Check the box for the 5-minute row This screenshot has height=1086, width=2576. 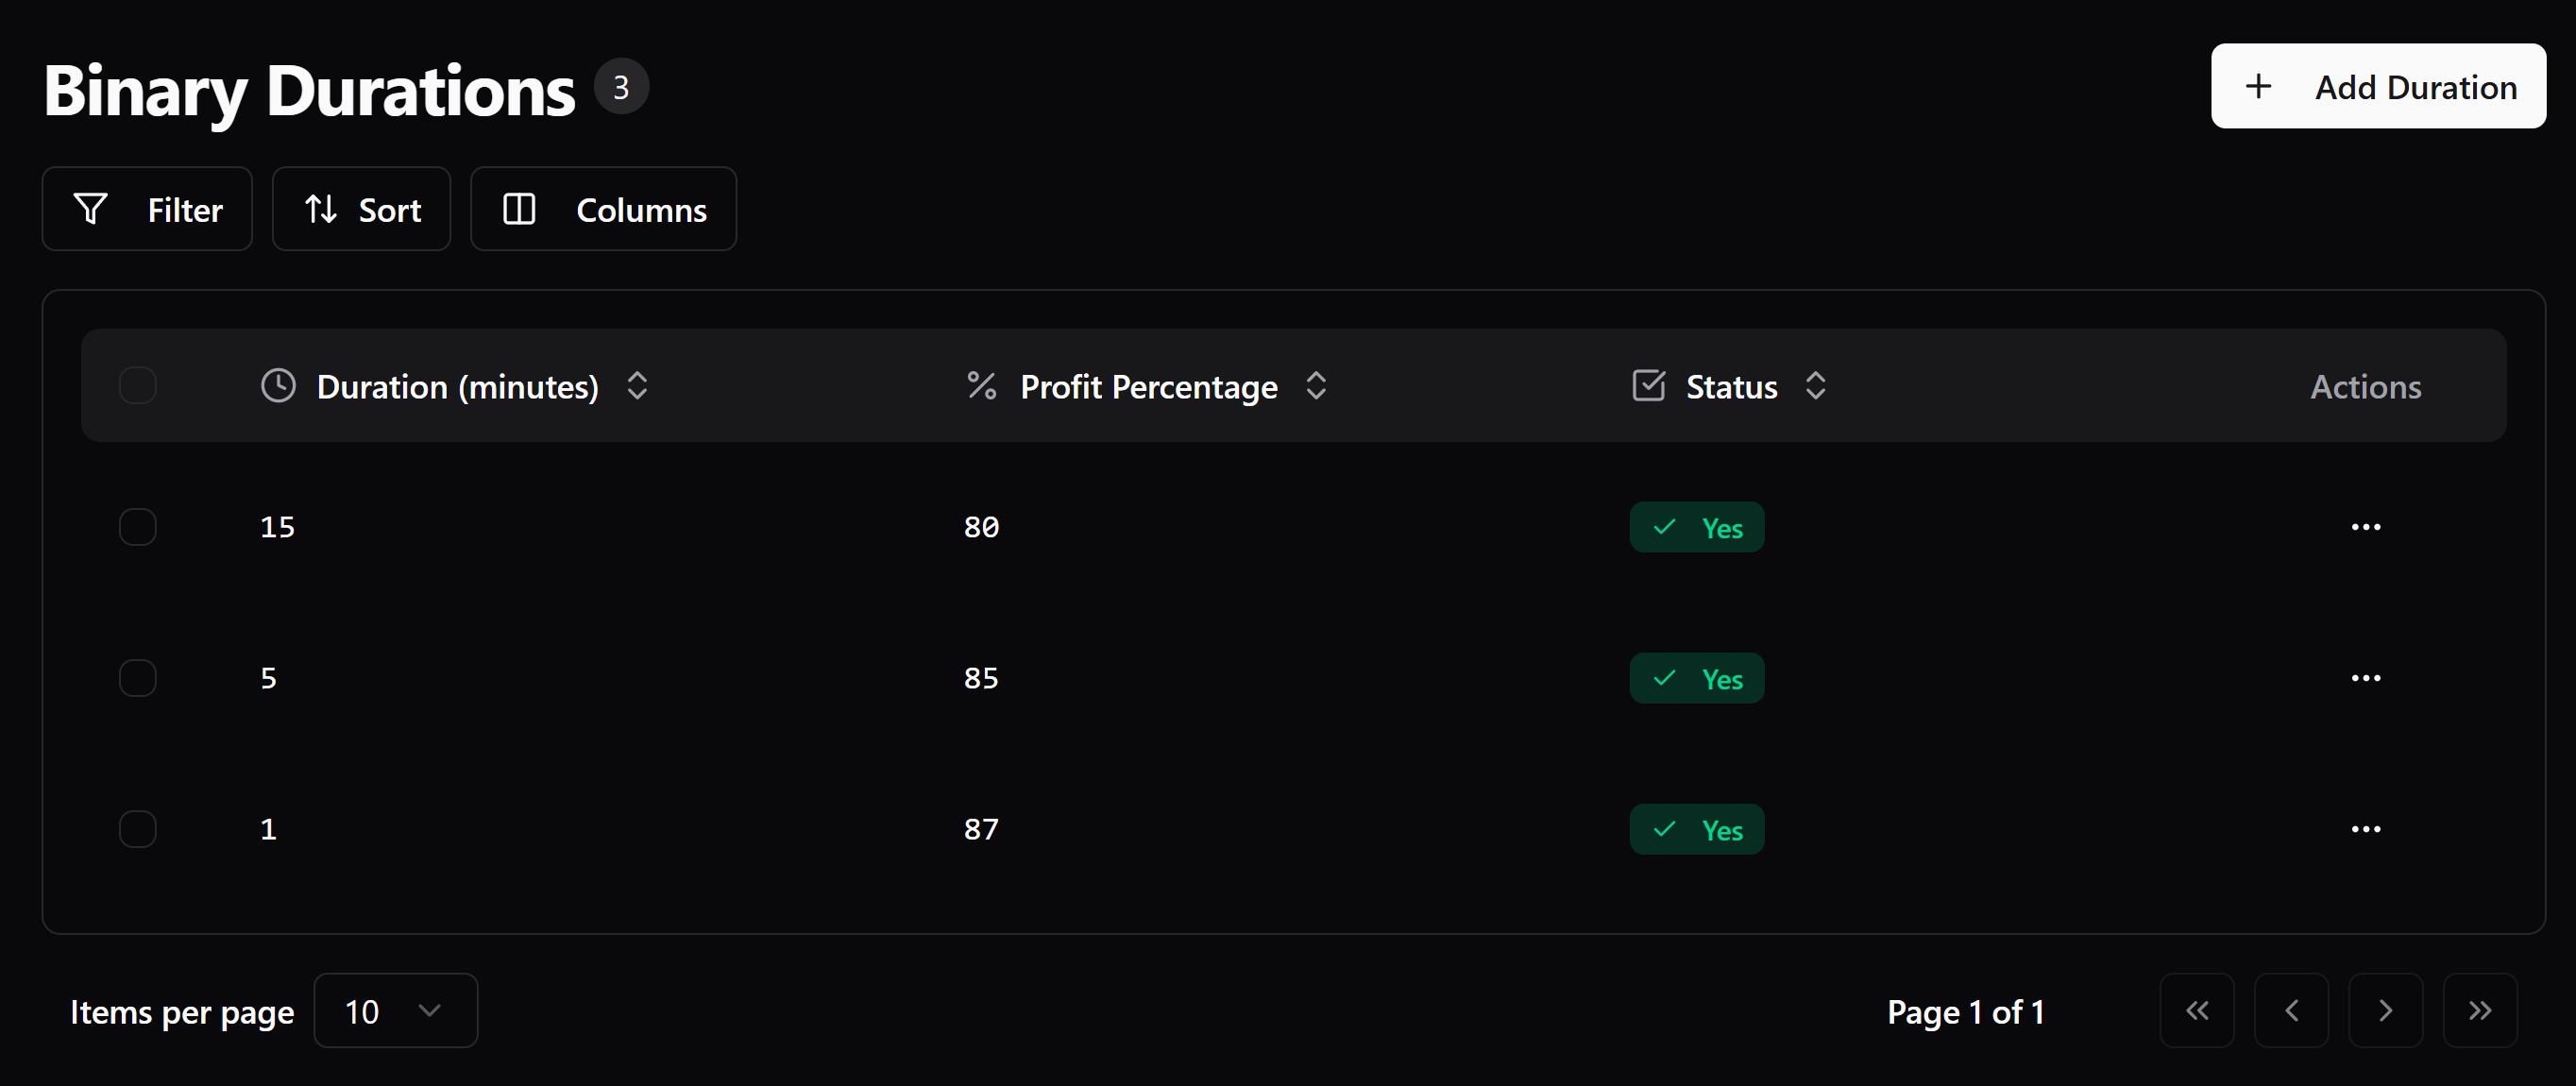click(138, 678)
